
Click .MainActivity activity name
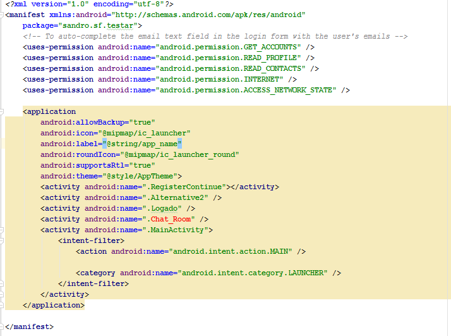click(x=175, y=230)
